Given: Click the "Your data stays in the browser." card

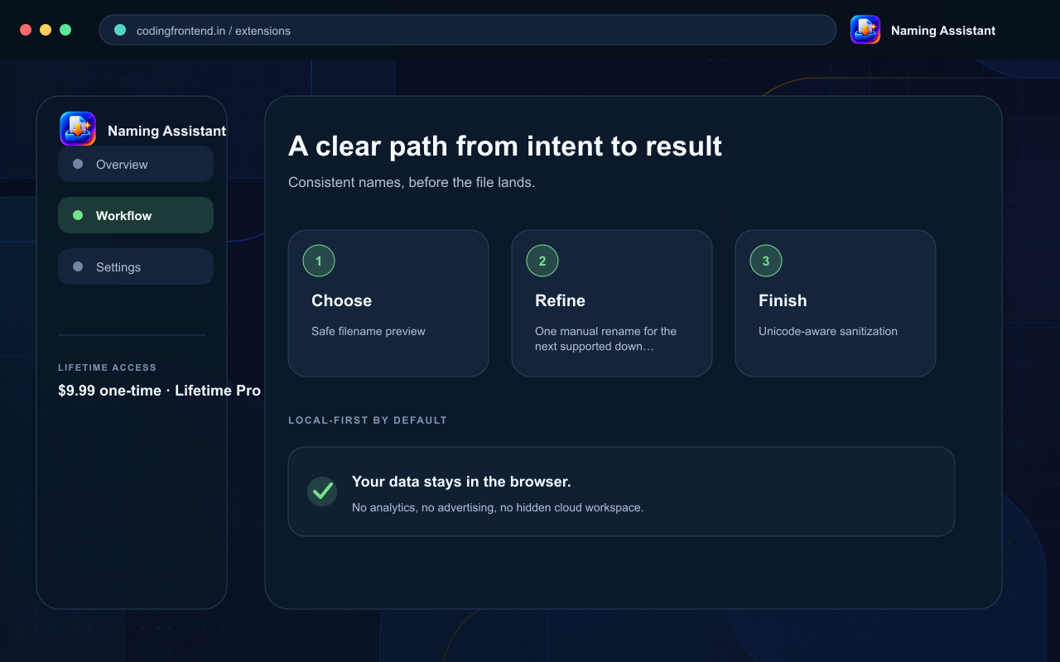Looking at the screenshot, I should [x=621, y=492].
